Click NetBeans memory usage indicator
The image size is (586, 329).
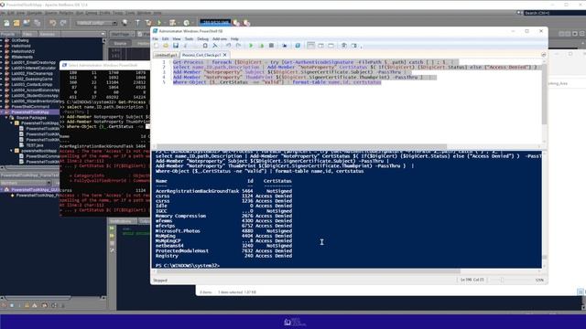point(215,22)
